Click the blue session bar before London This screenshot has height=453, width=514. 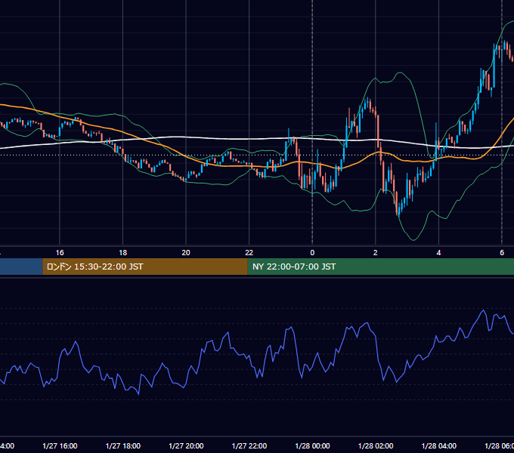21,267
